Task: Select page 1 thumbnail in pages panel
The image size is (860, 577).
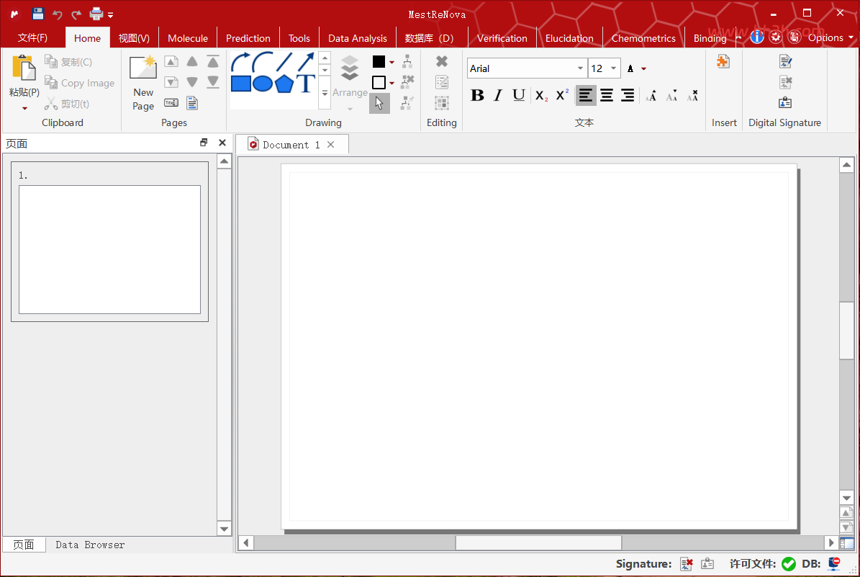Action: pos(109,241)
